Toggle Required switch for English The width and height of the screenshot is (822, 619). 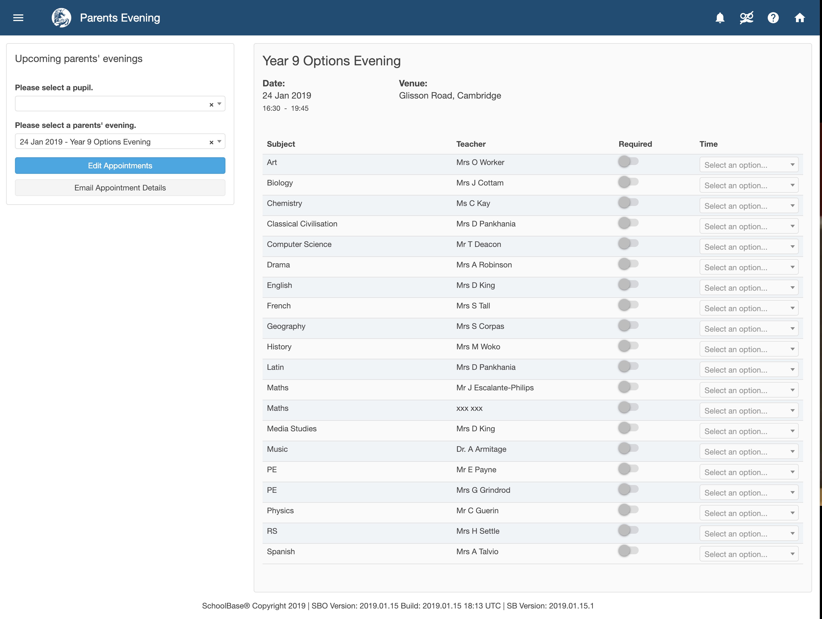628,284
